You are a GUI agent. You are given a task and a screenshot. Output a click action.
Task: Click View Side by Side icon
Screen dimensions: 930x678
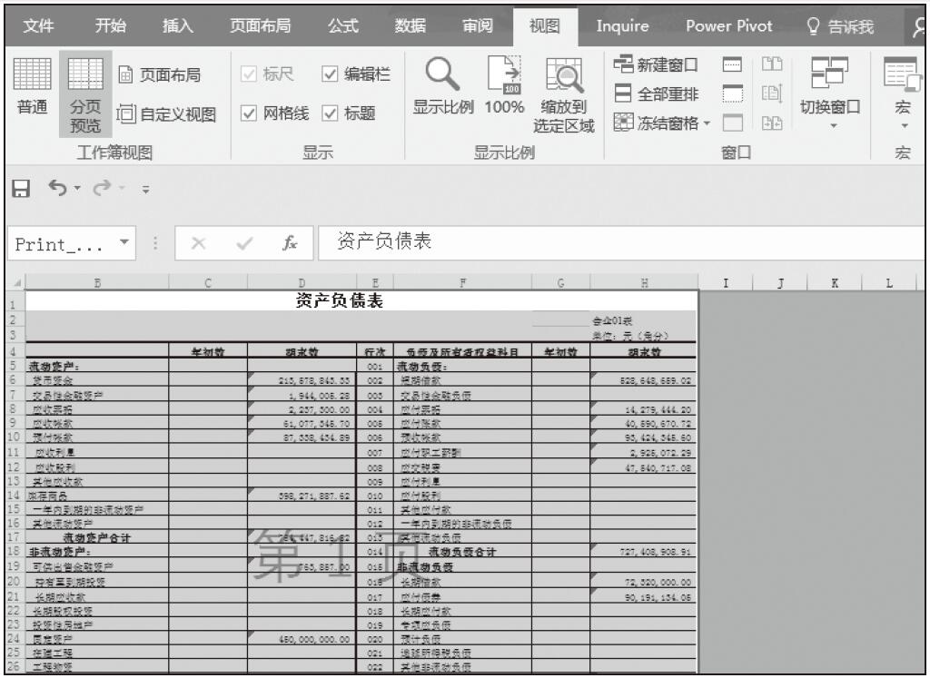[772, 64]
